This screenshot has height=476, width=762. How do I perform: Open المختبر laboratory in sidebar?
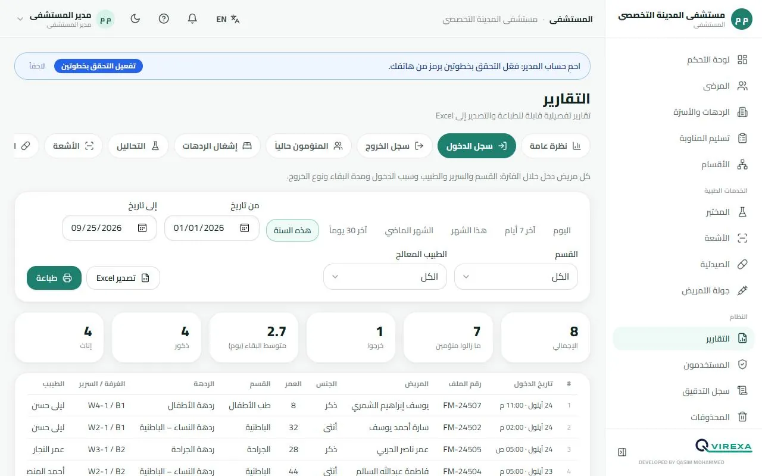(x=683, y=212)
